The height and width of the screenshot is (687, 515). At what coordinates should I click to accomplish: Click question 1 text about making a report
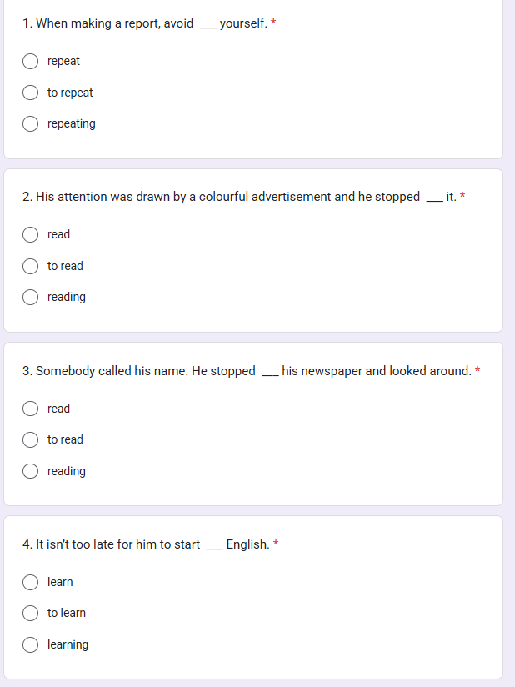coord(108,23)
